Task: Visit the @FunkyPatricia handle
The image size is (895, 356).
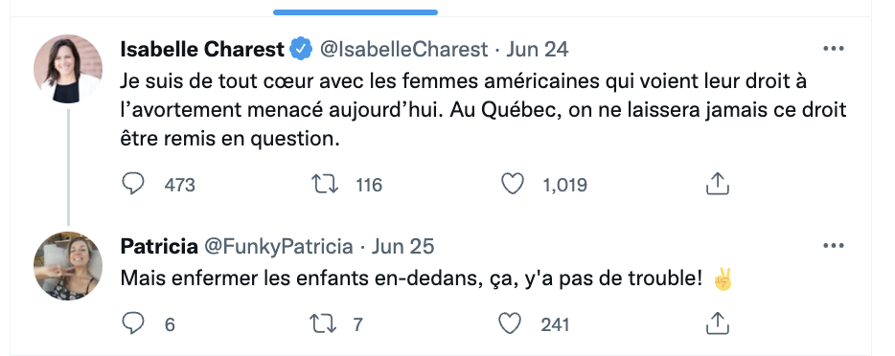Action: [279, 247]
